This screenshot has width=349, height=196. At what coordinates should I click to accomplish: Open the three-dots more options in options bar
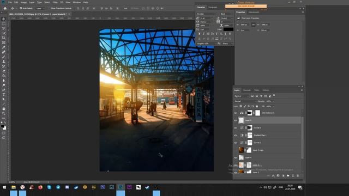125,8
